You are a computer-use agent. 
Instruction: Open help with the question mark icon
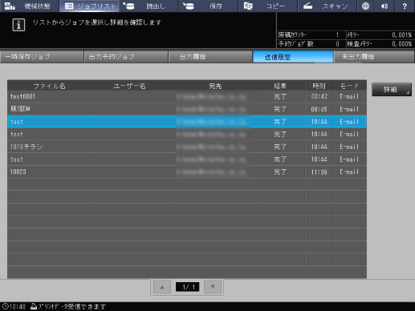(405, 6)
